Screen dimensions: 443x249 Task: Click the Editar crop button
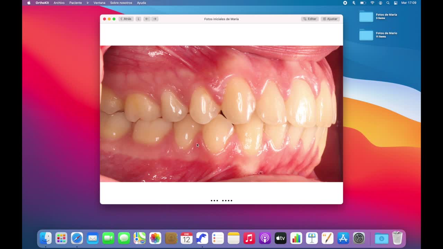[310, 19]
